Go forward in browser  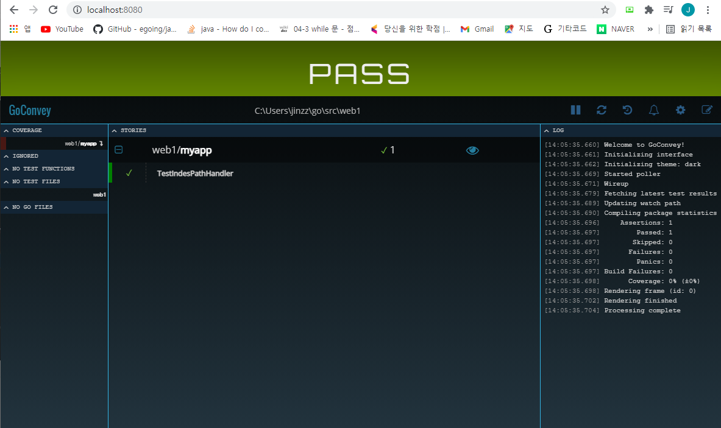[34, 10]
